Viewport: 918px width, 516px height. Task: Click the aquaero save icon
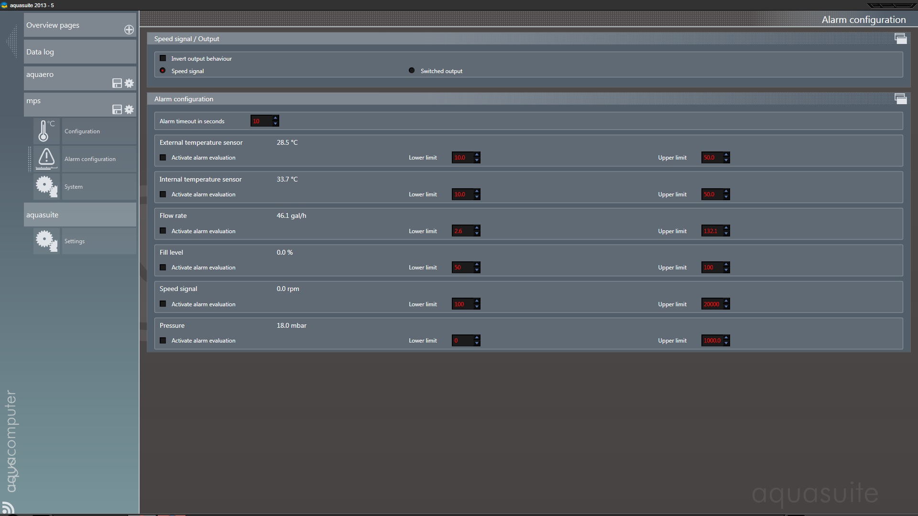pos(117,83)
